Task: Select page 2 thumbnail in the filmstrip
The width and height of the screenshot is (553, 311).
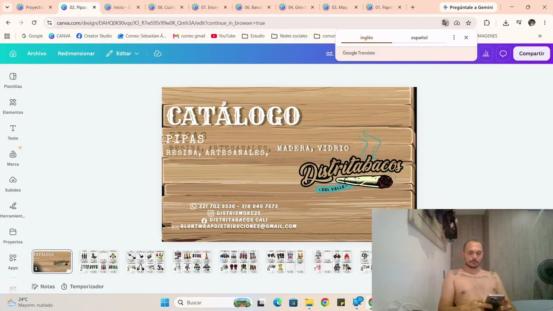Action: (99, 261)
